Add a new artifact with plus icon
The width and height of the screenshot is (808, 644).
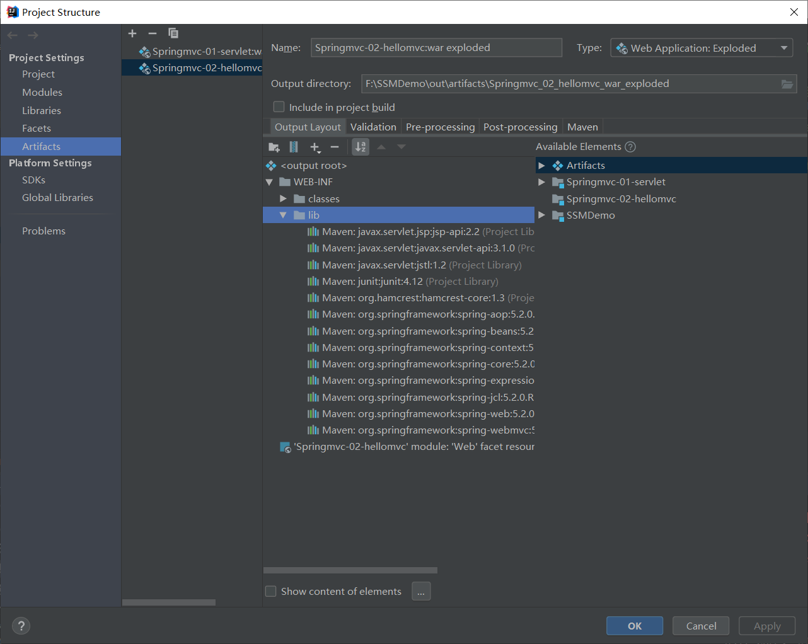132,33
